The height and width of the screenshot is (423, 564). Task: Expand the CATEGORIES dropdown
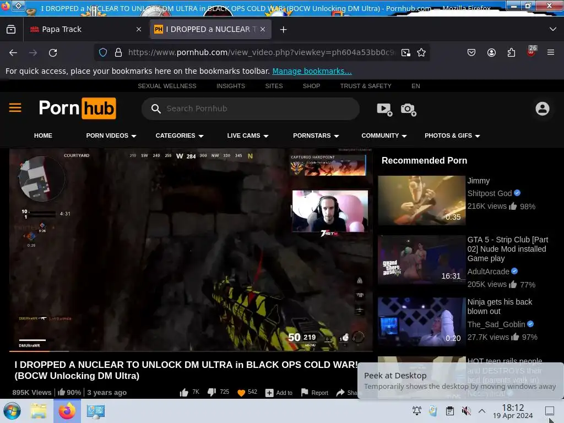(180, 135)
